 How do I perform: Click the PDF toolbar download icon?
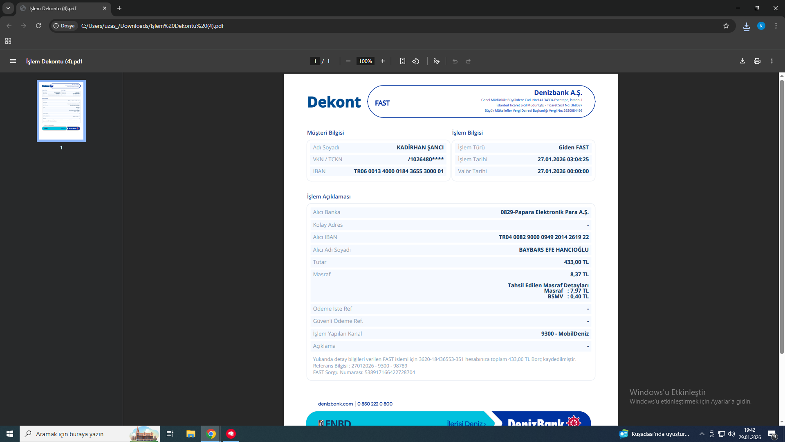tap(742, 61)
